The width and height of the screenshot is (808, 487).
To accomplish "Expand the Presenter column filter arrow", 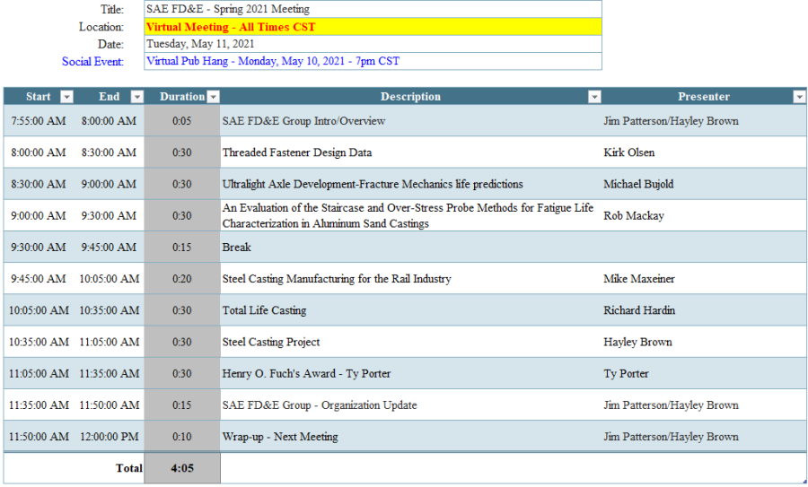I will (x=799, y=97).
